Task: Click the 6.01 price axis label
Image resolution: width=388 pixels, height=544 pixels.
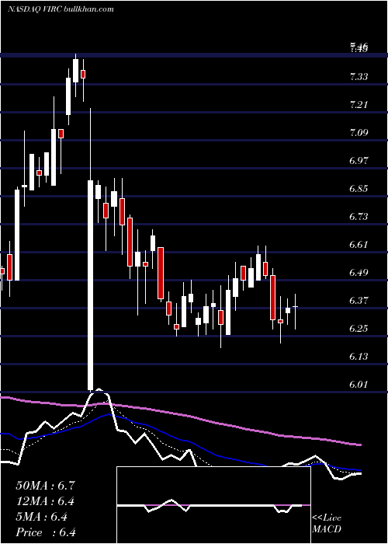Action: pyautogui.click(x=359, y=385)
